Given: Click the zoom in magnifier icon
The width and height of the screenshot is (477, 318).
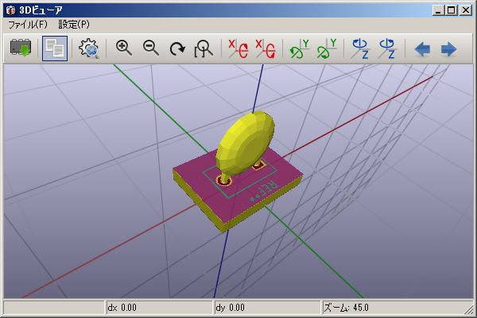Looking at the screenshot, I should [x=124, y=48].
